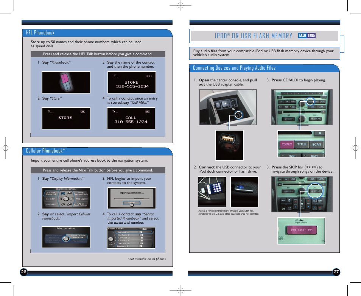This screenshot has width=361, height=296.
Task: Click the TRNG trim badge
Action: tap(311, 36)
